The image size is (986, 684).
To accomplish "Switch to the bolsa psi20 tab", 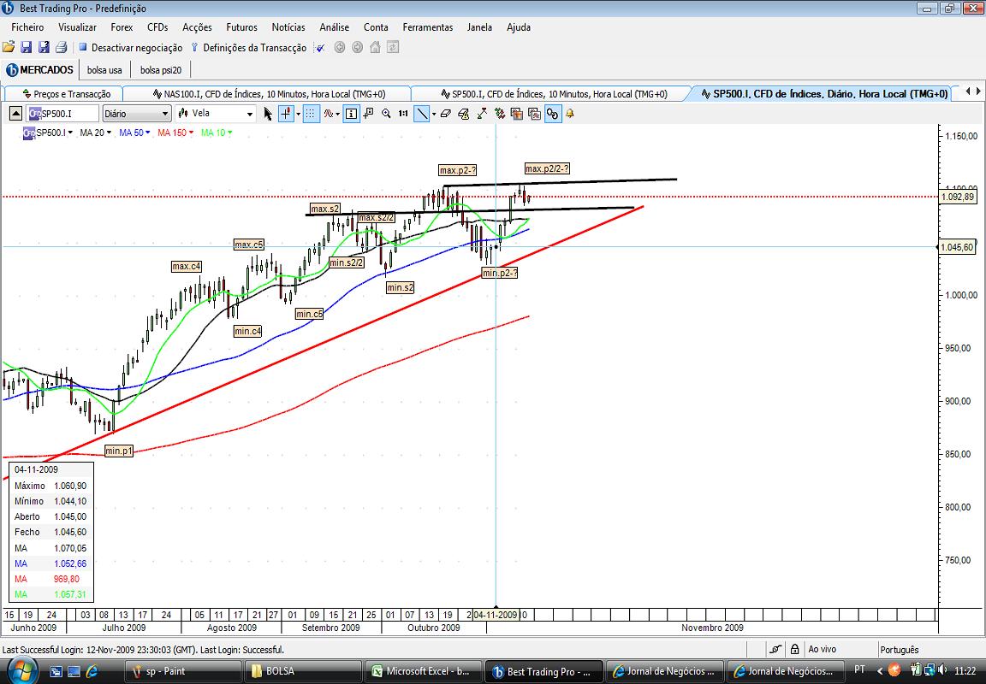I will pos(162,70).
